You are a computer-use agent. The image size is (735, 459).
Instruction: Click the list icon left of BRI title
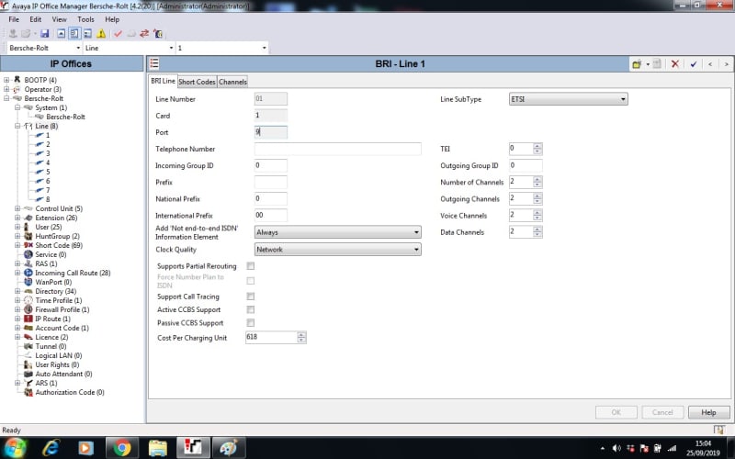point(154,63)
